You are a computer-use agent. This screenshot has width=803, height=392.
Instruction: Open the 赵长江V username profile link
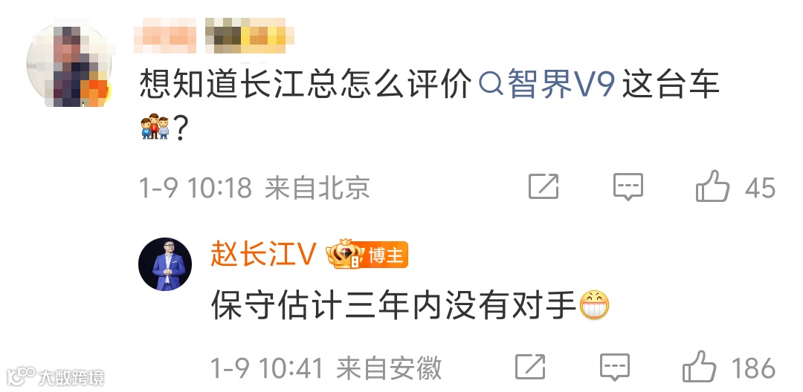point(262,253)
